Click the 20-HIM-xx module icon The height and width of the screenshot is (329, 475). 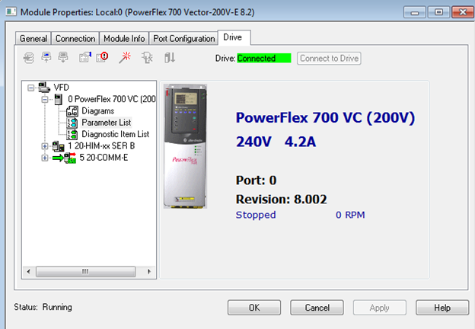[58, 146]
